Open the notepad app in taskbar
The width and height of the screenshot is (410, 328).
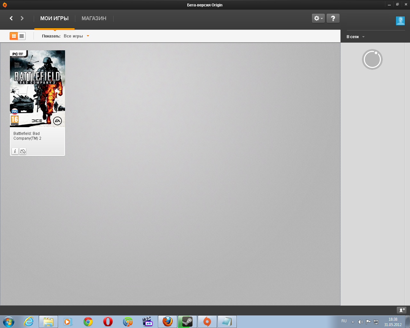pos(227,322)
